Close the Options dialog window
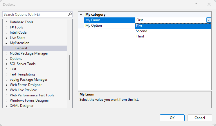Screen dimensions: 216x126 pos(209,5)
